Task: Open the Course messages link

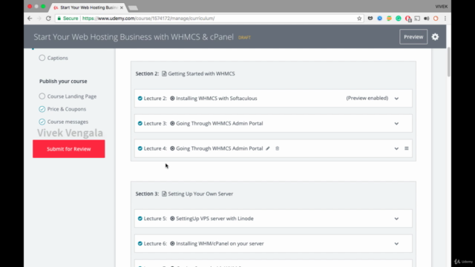Action: (x=68, y=122)
